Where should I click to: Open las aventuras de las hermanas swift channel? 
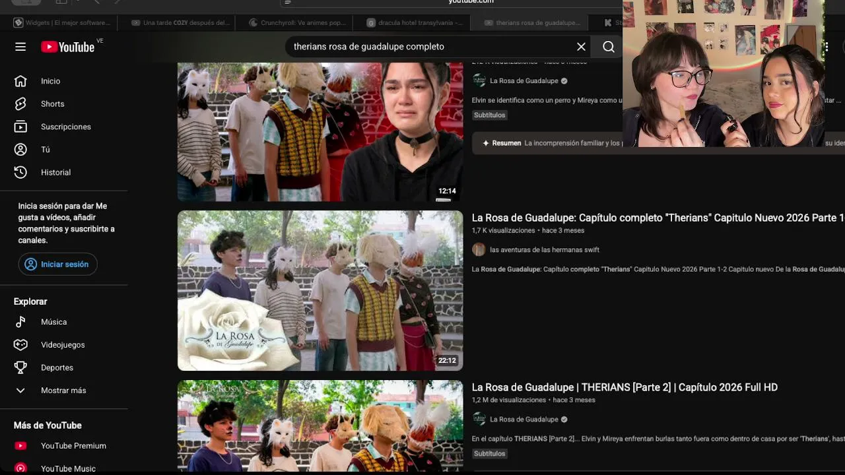[x=545, y=250]
